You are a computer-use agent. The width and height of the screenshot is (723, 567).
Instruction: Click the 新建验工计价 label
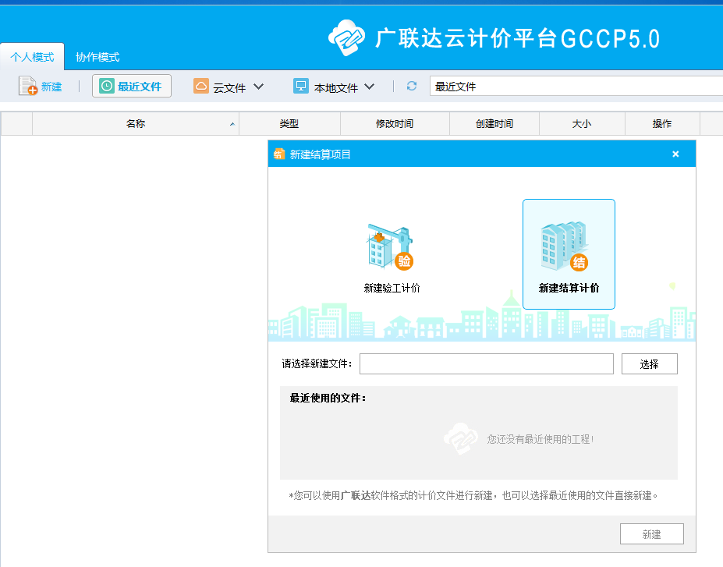coord(392,288)
